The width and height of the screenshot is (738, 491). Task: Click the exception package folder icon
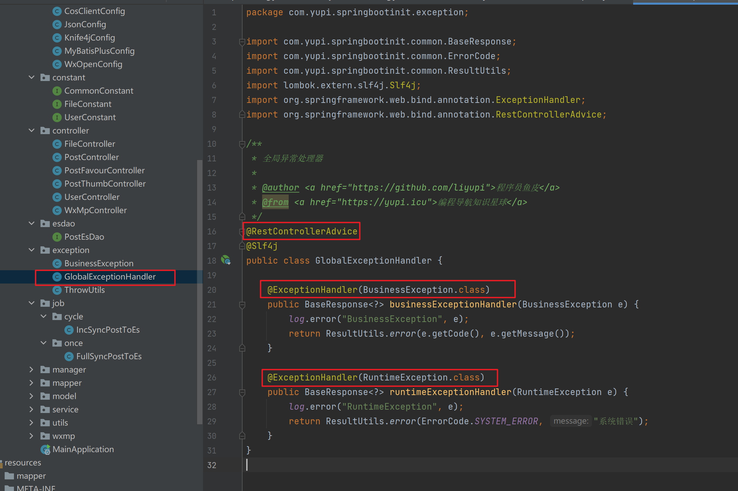click(x=45, y=250)
